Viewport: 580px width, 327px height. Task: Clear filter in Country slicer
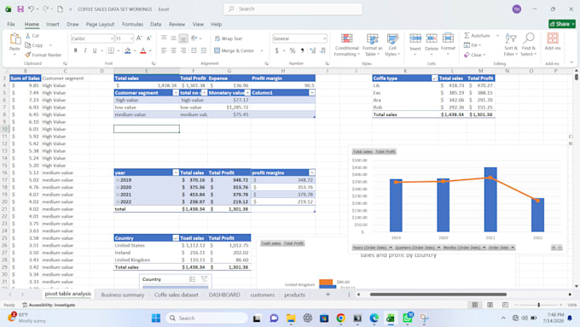coord(204,279)
